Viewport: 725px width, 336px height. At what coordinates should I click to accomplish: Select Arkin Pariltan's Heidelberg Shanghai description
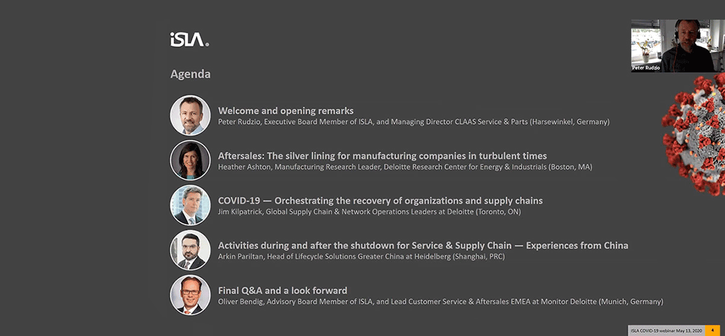click(361, 257)
